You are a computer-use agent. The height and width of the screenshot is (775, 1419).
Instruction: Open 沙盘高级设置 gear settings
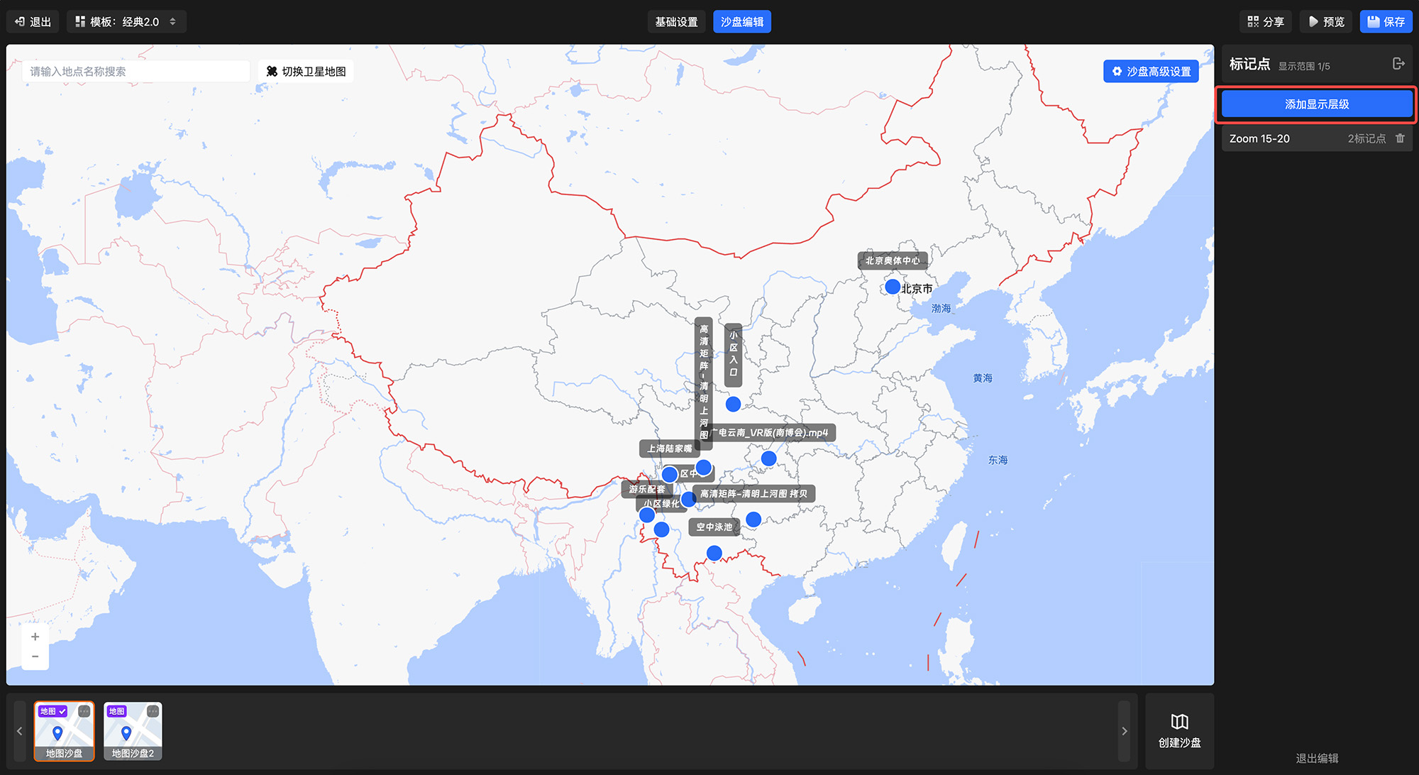click(x=1151, y=72)
